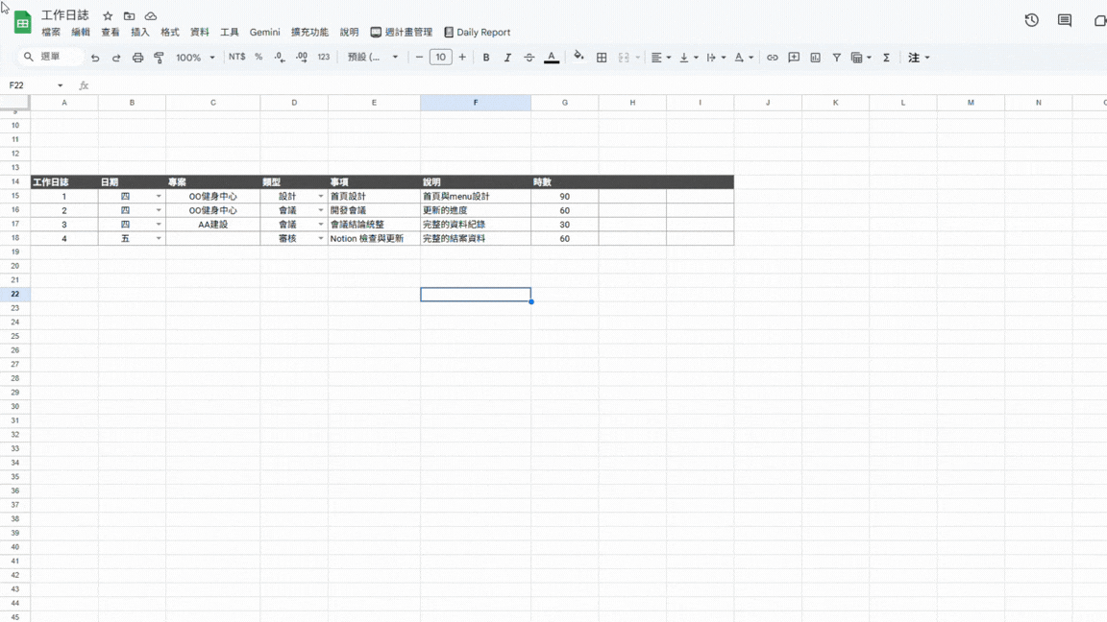Open the 設計 type dropdown in row 15

tap(321, 197)
